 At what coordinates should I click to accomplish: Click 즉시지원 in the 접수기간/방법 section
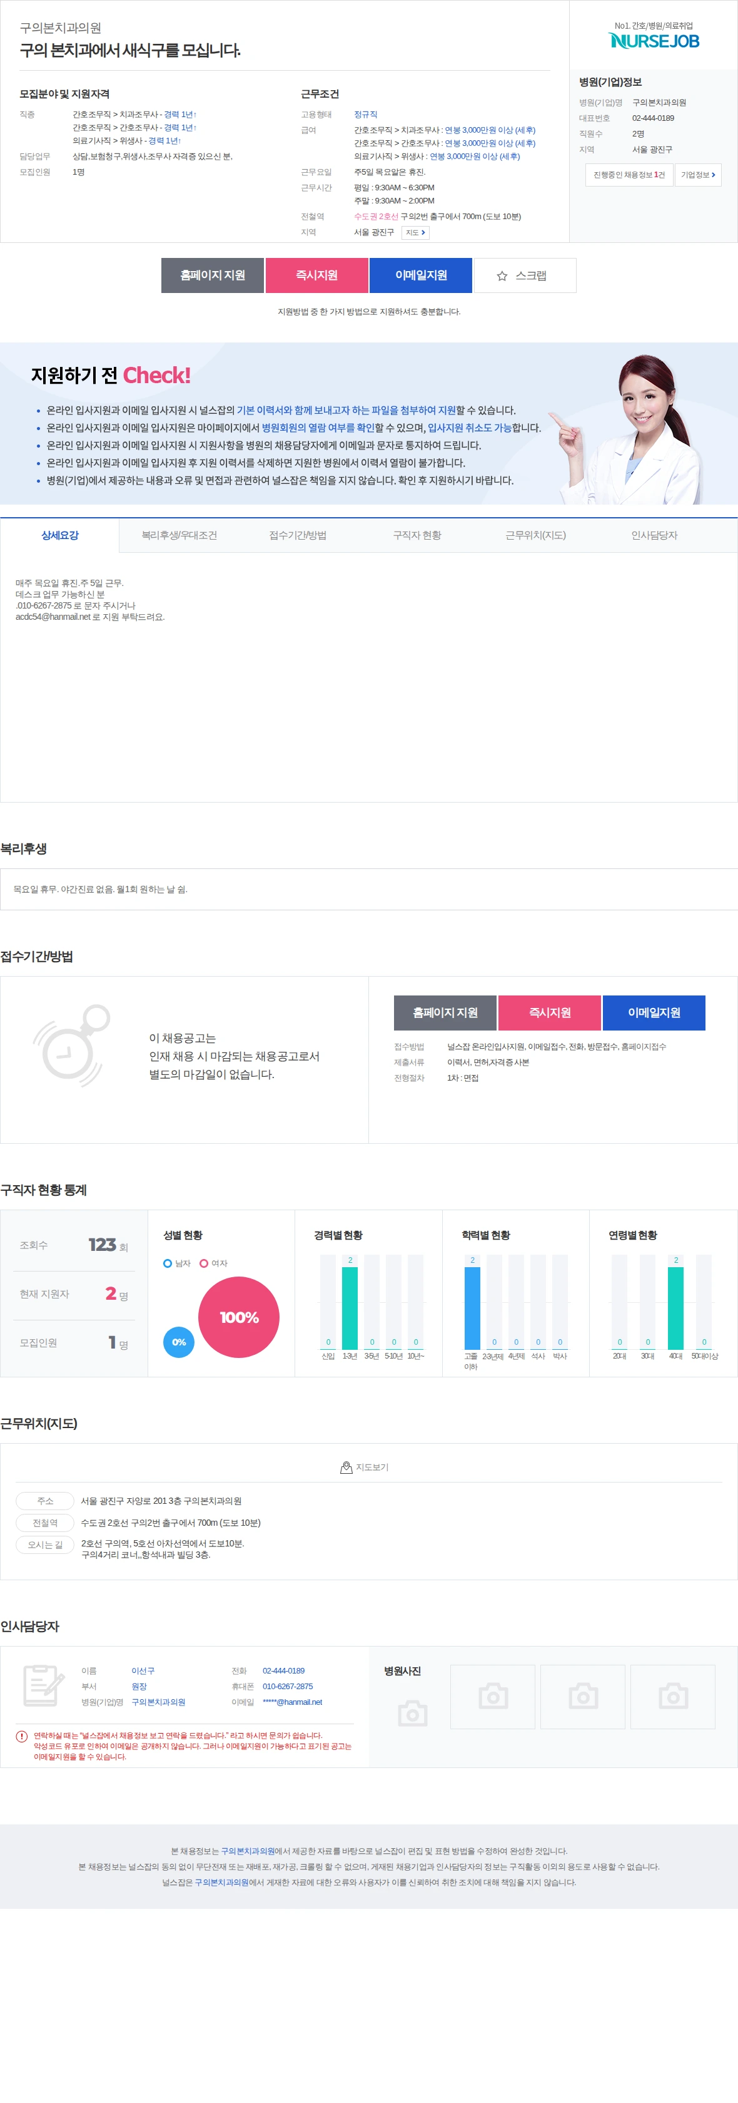click(550, 1012)
